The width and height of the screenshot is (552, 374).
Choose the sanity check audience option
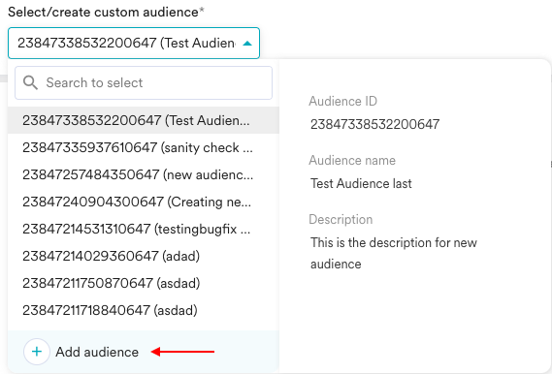click(x=144, y=147)
